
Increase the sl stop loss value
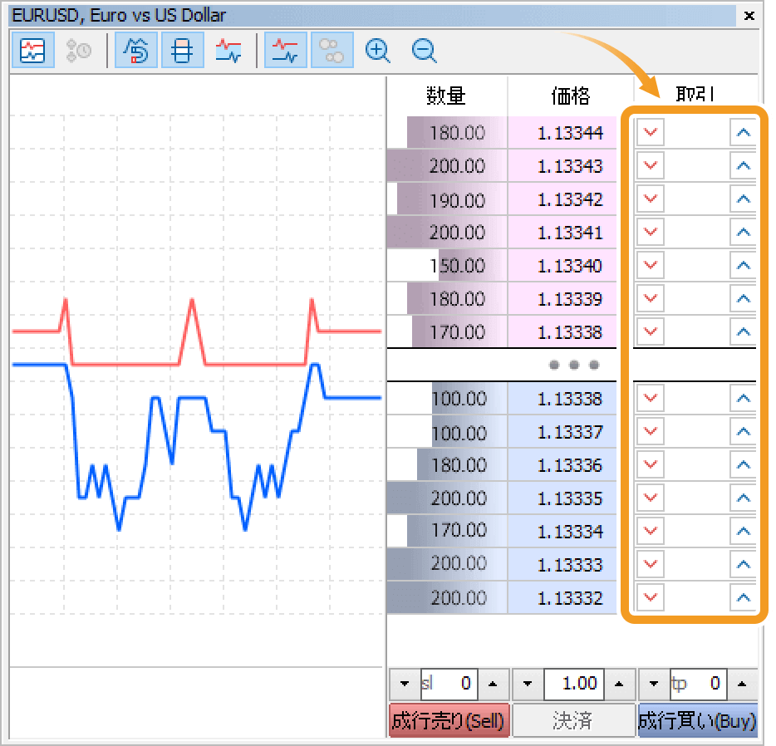tap(493, 685)
